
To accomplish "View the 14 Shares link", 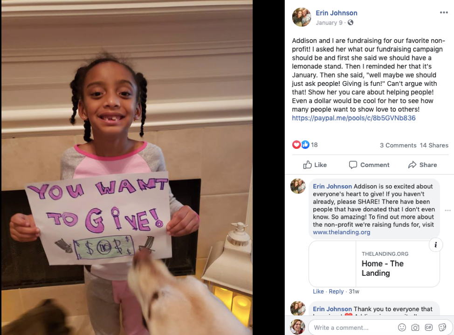I will 434,145.
